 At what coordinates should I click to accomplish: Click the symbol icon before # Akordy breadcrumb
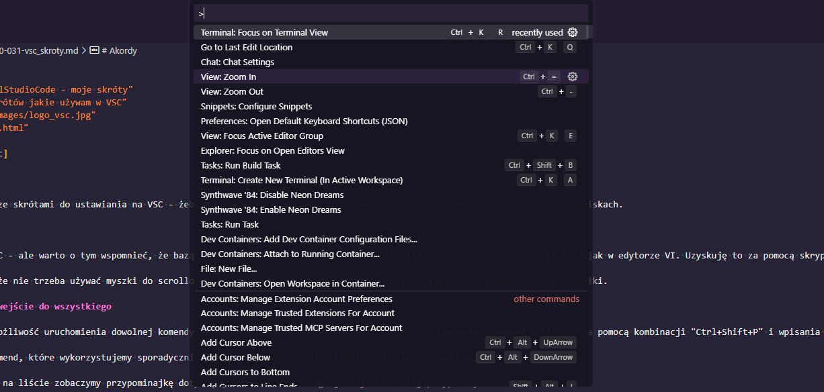click(x=94, y=50)
